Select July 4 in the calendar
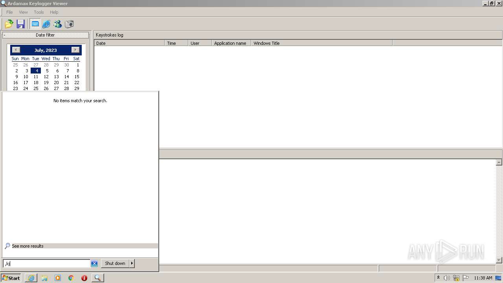The width and height of the screenshot is (503, 283). pyautogui.click(x=36, y=71)
